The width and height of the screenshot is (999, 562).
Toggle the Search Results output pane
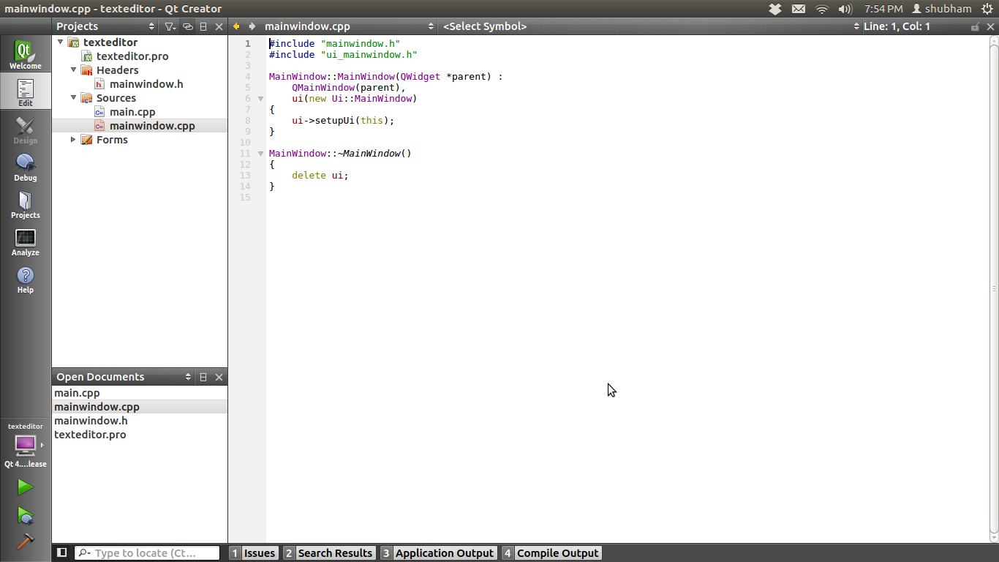click(x=329, y=553)
